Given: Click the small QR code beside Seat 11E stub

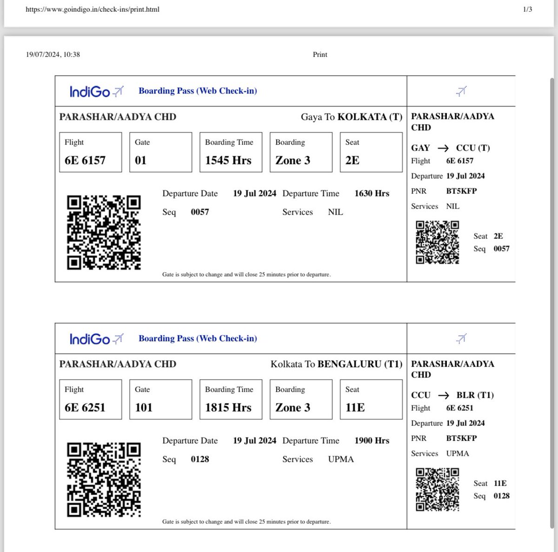Looking at the screenshot, I should pyautogui.click(x=438, y=490).
